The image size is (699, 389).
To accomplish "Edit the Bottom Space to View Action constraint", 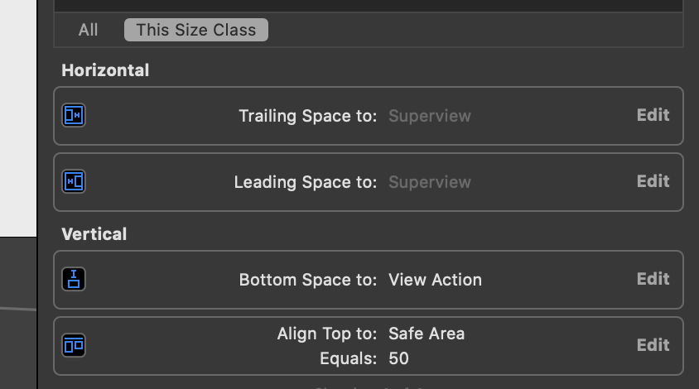I will 653,278.
